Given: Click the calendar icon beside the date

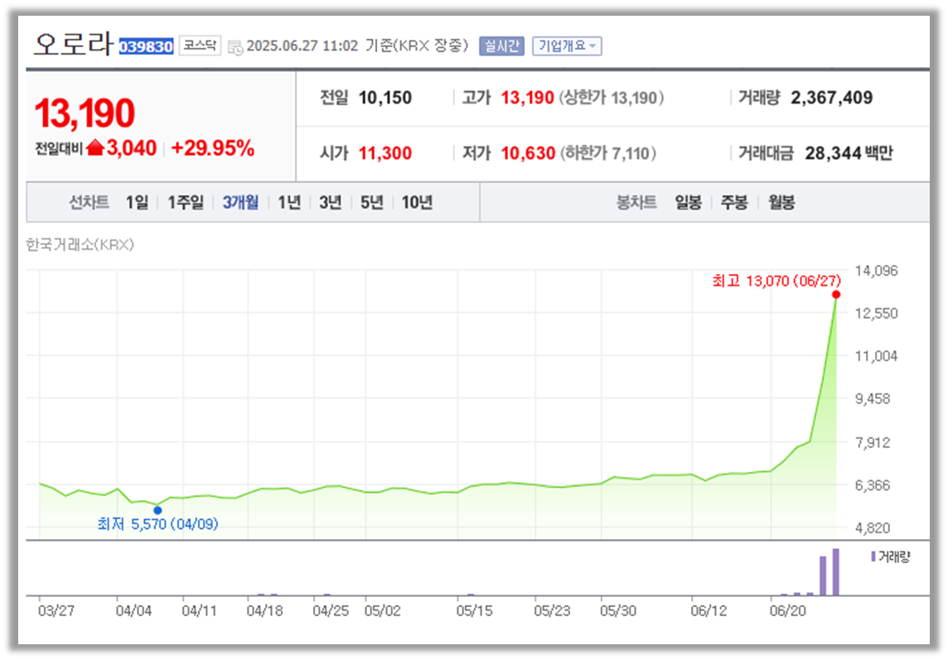Looking at the screenshot, I should pyautogui.click(x=236, y=47).
